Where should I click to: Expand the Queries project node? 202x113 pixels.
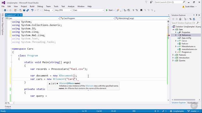coord(173,61)
